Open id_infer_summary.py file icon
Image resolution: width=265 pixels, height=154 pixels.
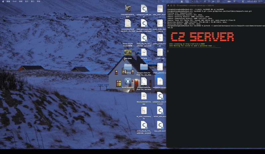point(144,111)
